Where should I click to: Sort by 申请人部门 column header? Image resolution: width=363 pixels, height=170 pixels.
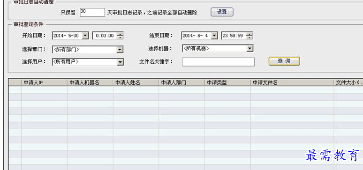[x=181, y=82]
